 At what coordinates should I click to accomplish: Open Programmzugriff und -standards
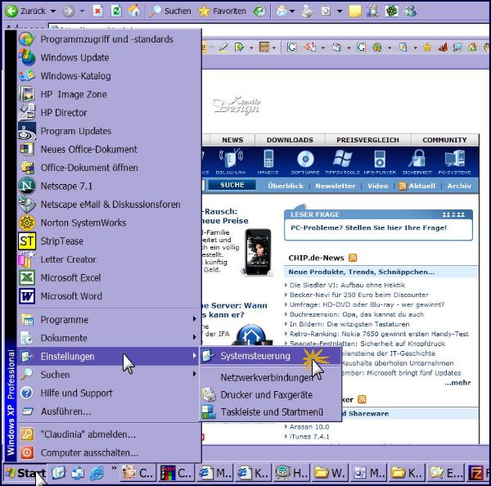pyautogui.click(x=110, y=39)
